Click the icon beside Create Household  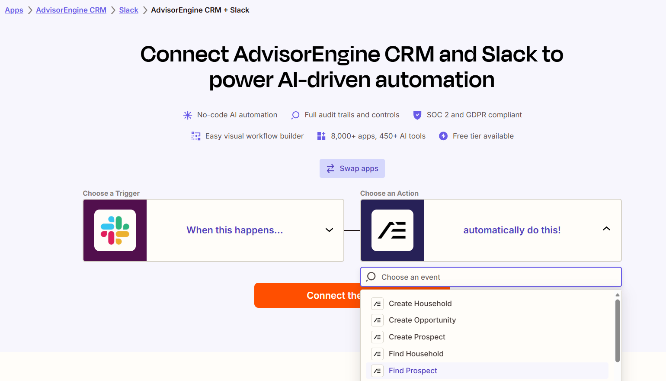[377, 304]
